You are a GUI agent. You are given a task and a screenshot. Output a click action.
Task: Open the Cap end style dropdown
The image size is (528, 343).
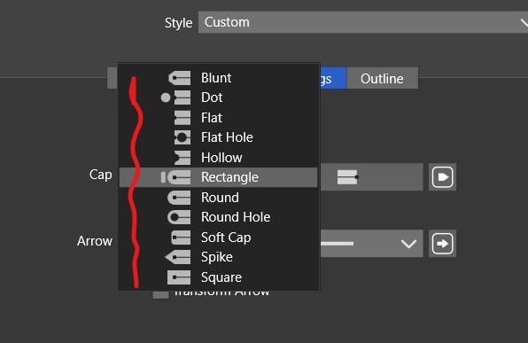tap(372, 177)
